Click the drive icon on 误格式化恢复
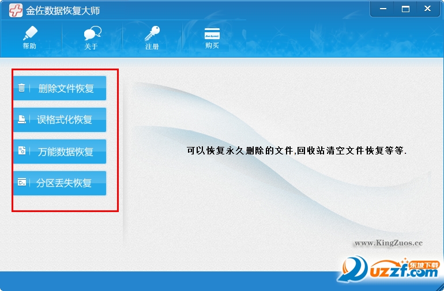444x291 pixels. click(x=22, y=120)
